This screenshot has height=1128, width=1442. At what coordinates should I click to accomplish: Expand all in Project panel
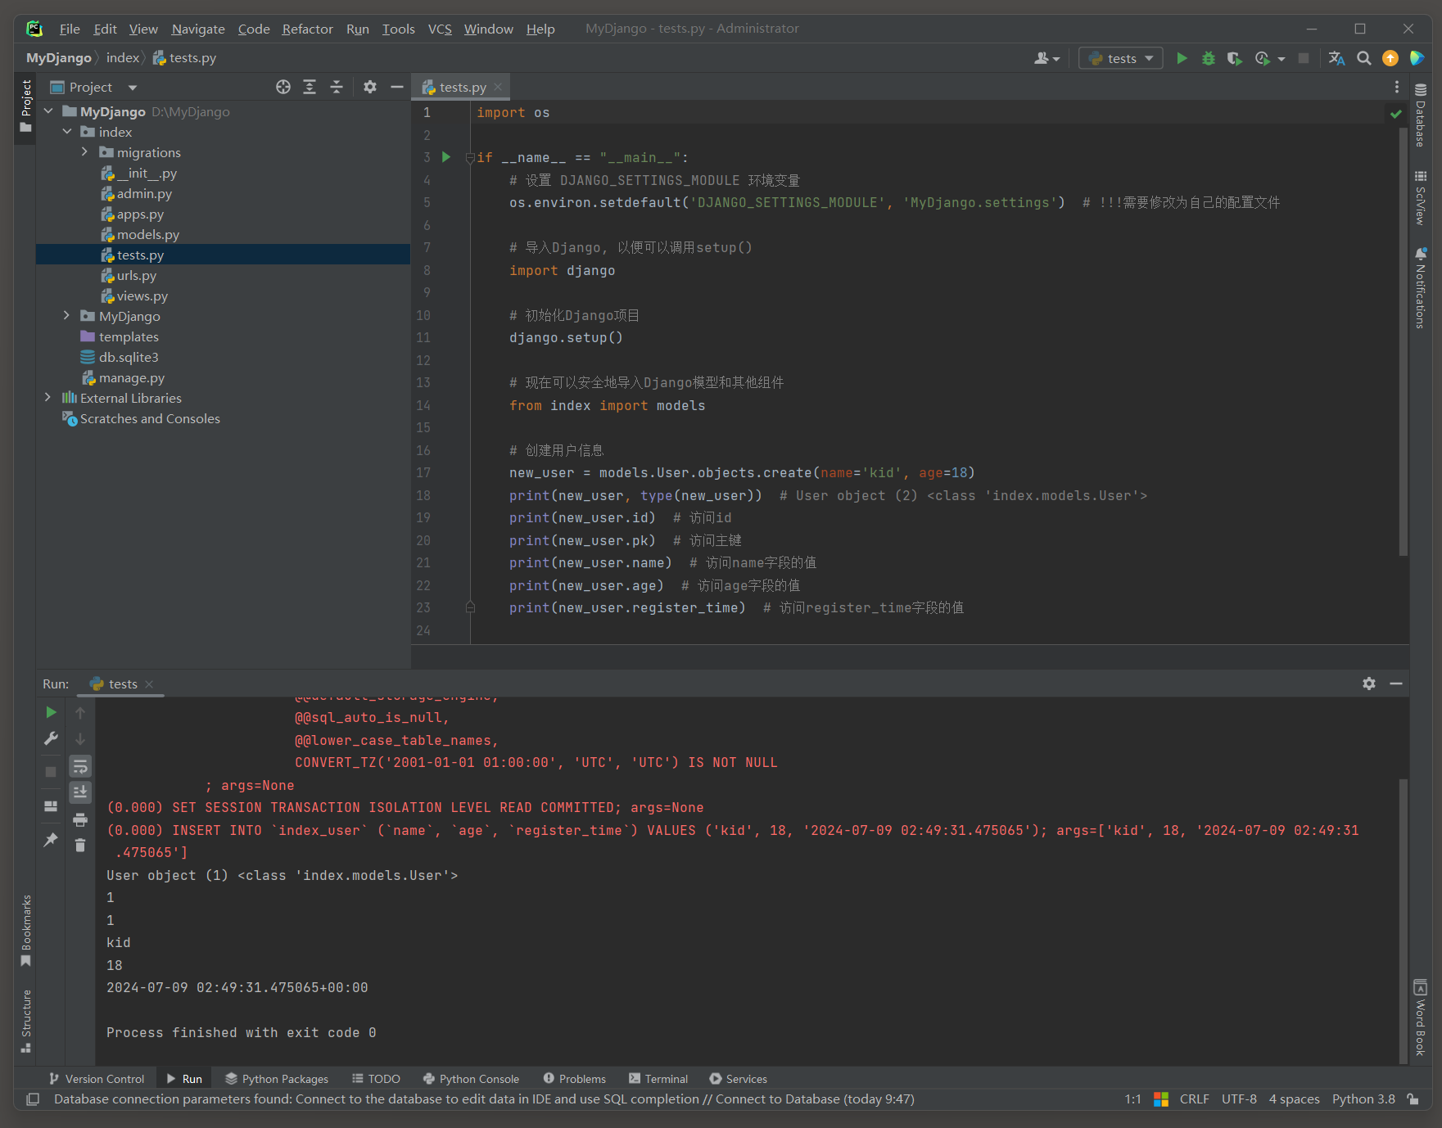coord(310,87)
